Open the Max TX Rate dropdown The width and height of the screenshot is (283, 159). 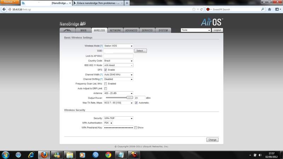[x=118, y=103]
